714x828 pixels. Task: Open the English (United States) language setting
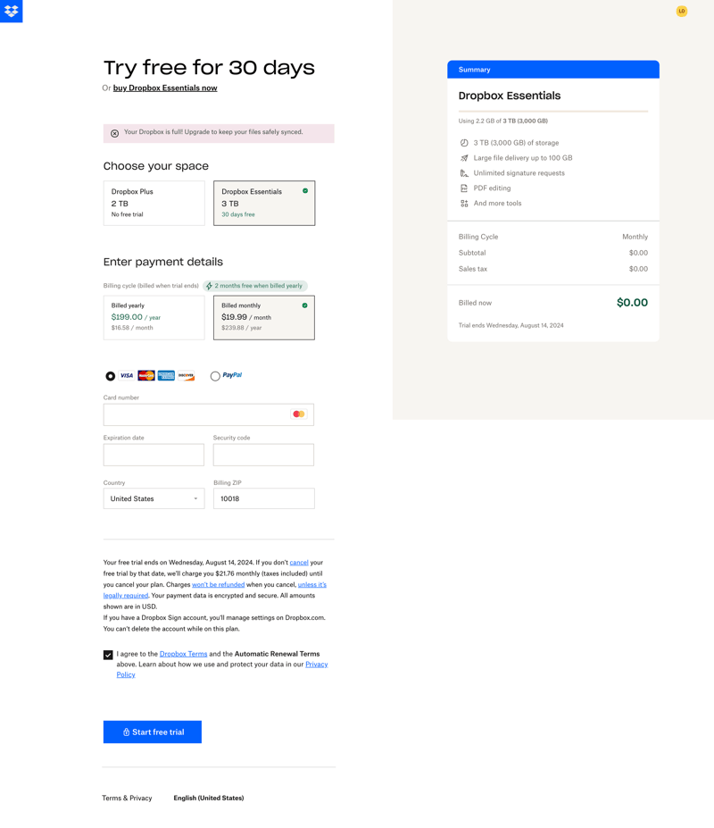tap(208, 798)
